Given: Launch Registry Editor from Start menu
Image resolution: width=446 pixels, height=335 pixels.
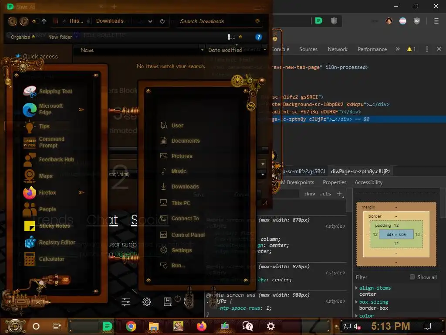Looking at the screenshot, I should 50,243.
